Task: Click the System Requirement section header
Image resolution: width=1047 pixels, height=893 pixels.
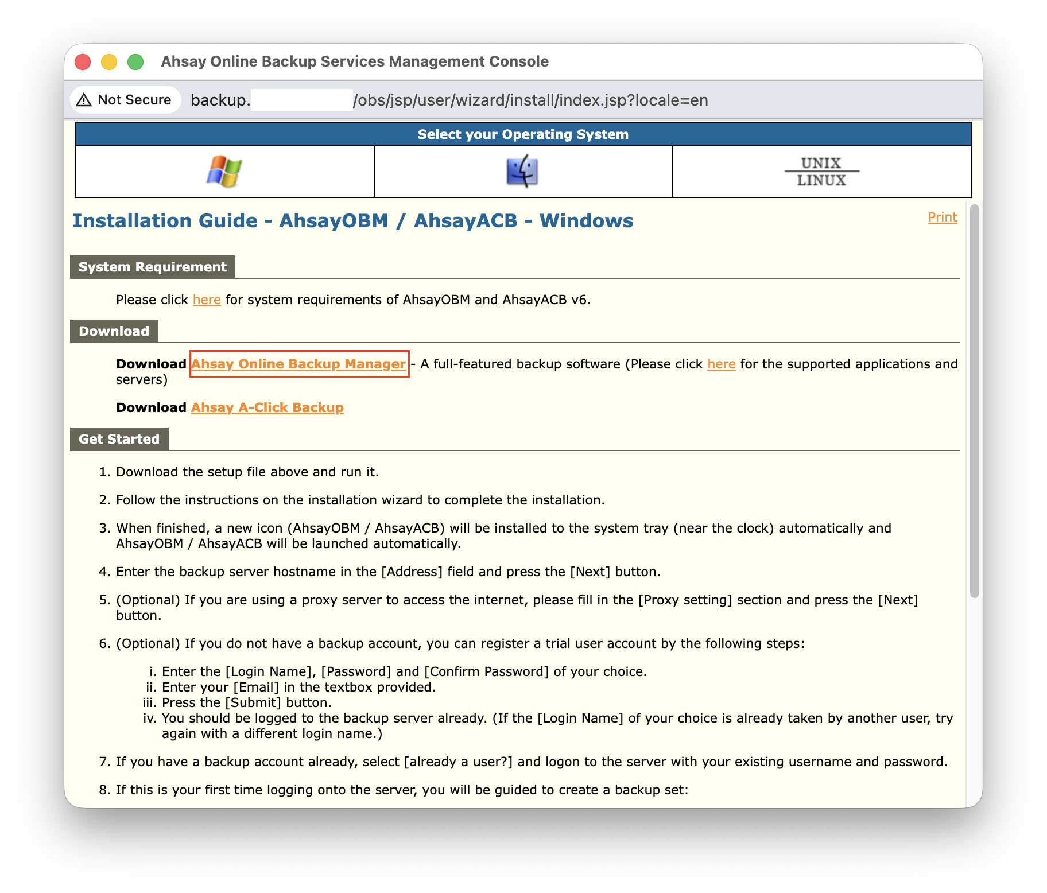Action: click(152, 267)
